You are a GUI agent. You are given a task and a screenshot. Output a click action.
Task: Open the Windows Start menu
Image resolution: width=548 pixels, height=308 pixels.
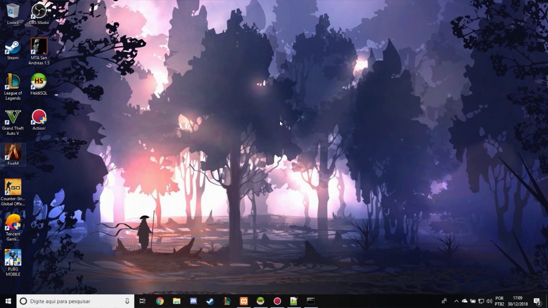8,301
